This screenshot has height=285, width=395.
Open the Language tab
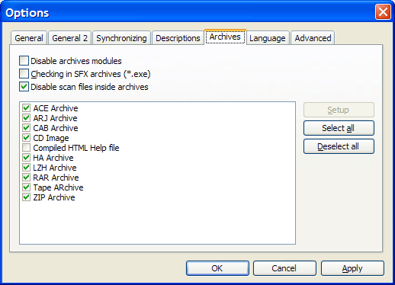click(x=268, y=38)
